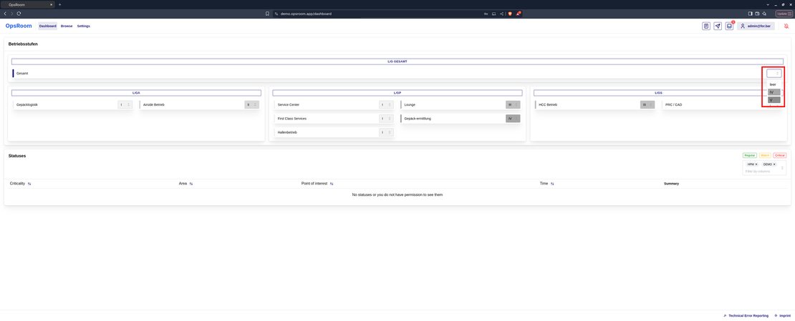
Task: Sort by Time column arrows
Action: [552, 184]
